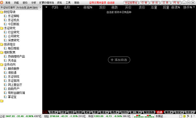
Task: Click the 交易 button at top right
Action: coord(165,3)
